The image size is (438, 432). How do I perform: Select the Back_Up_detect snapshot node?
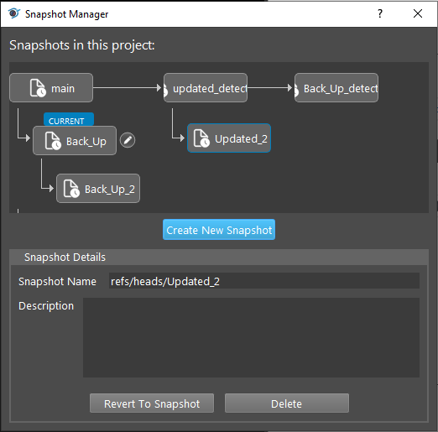[336, 88]
